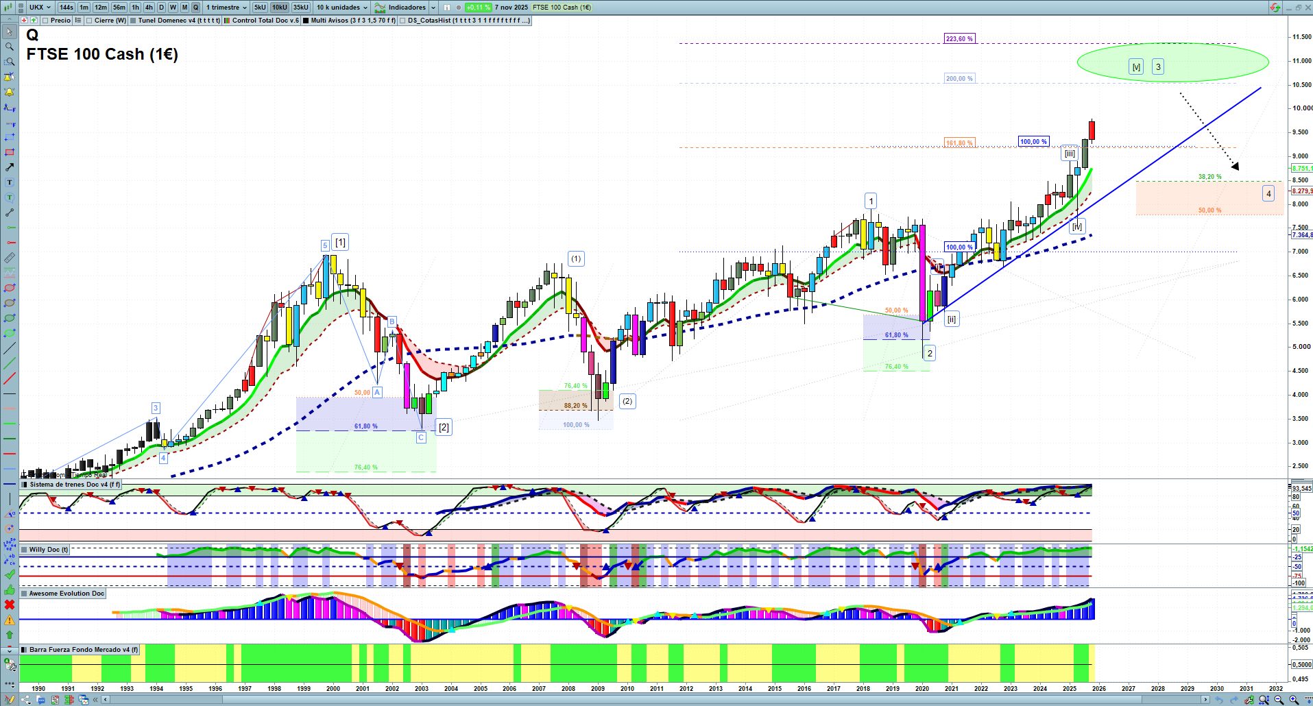Switch to the 4h timeframe
Viewport: 1313px width, 706px height.
[x=149, y=8]
